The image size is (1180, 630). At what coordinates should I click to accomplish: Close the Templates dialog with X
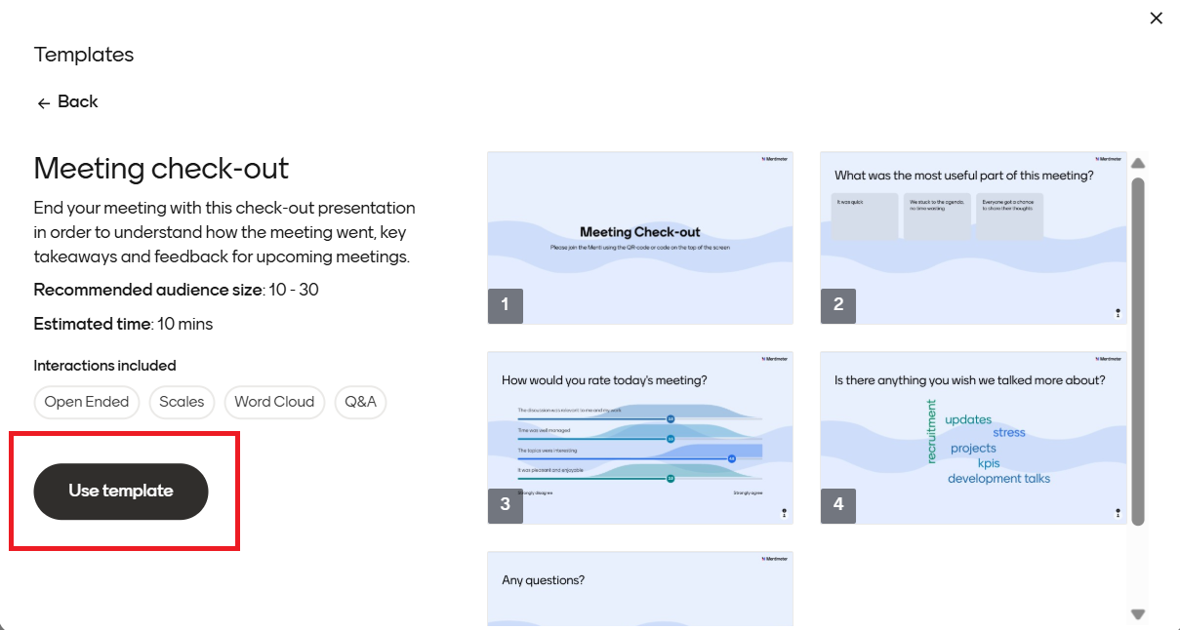[1157, 18]
